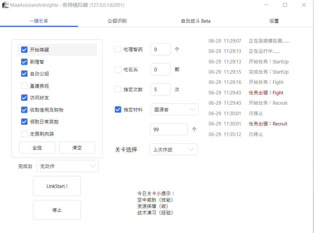This screenshot has height=233, width=314.
Task: Toggle the 访问好友 checkbox
Action: click(24, 98)
